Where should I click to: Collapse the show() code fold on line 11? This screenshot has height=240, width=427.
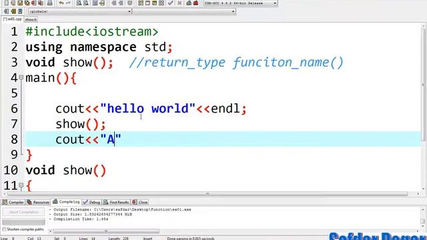(21, 185)
